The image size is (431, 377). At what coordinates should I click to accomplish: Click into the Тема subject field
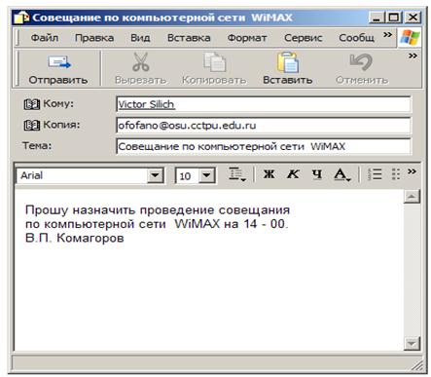pos(264,146)
